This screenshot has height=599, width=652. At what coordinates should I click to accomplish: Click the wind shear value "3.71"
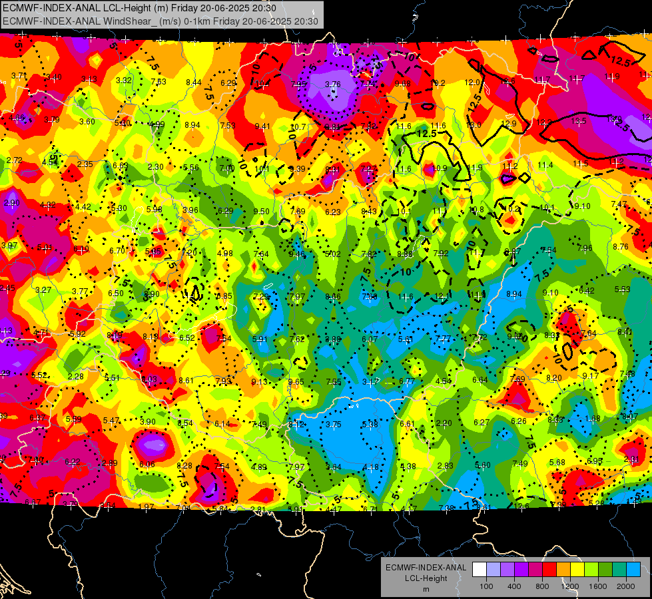pos(19,76)
